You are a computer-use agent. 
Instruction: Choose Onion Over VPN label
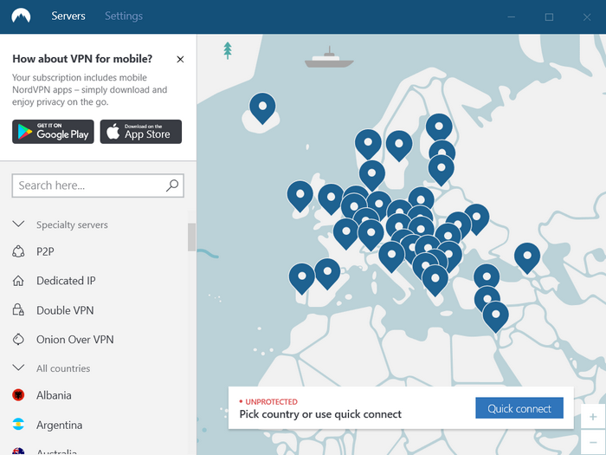75,340
